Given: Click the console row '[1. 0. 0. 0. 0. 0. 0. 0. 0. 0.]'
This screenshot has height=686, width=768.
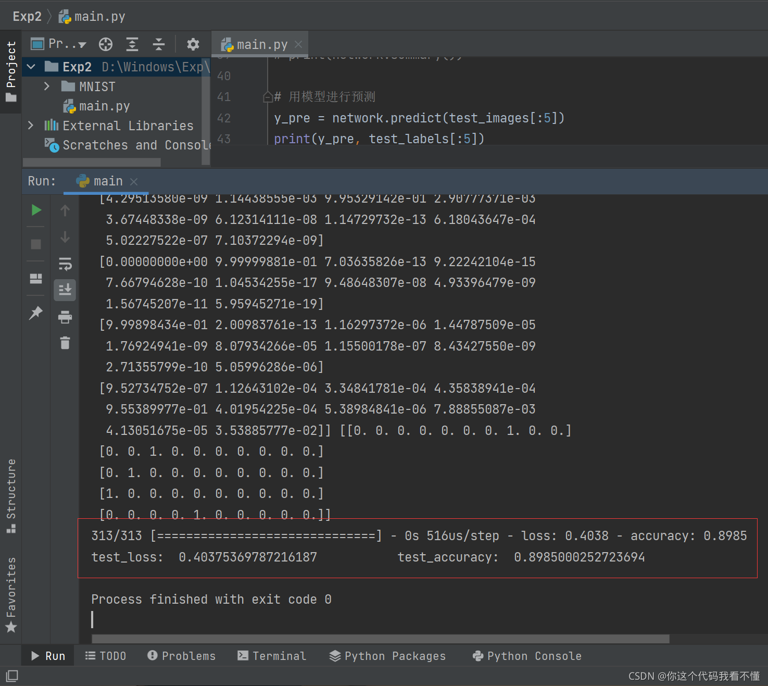Looking at the screenshot, I should 211,494.
